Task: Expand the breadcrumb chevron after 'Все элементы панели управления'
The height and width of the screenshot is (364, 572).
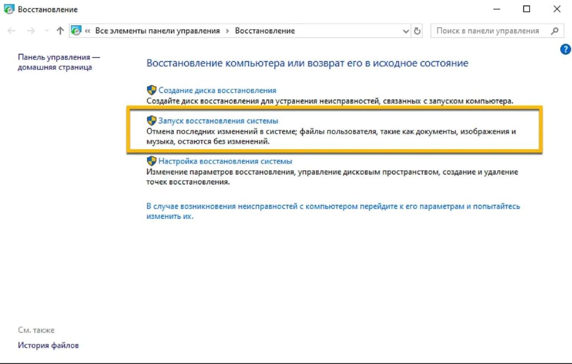Action: (x=228, y=31)
